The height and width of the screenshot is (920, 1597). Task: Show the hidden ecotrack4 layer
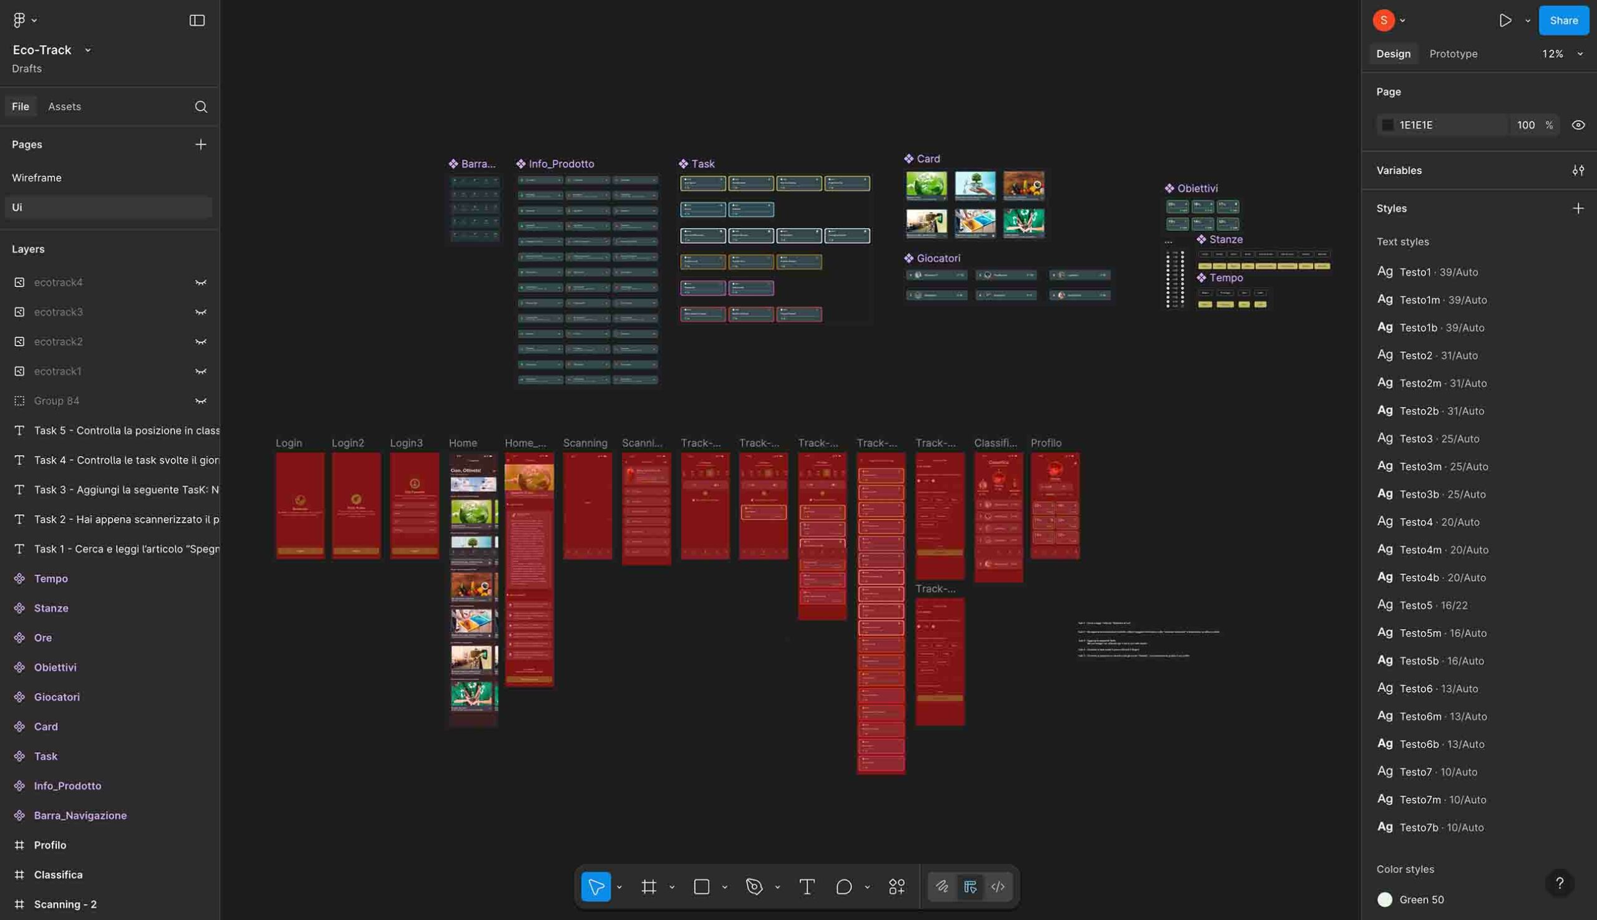point(200,283)
